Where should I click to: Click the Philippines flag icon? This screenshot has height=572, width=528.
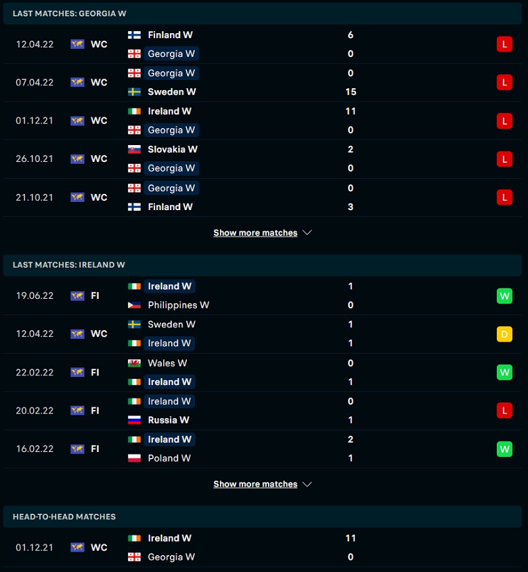(x=134, y=305)
